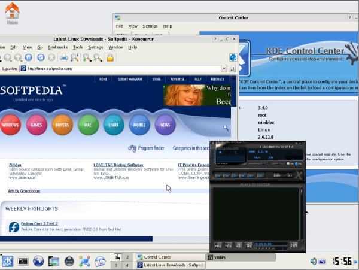359x270 pixels.
Task: Click the HOME link in Softpedia header
Action: (x=104, y=79)
